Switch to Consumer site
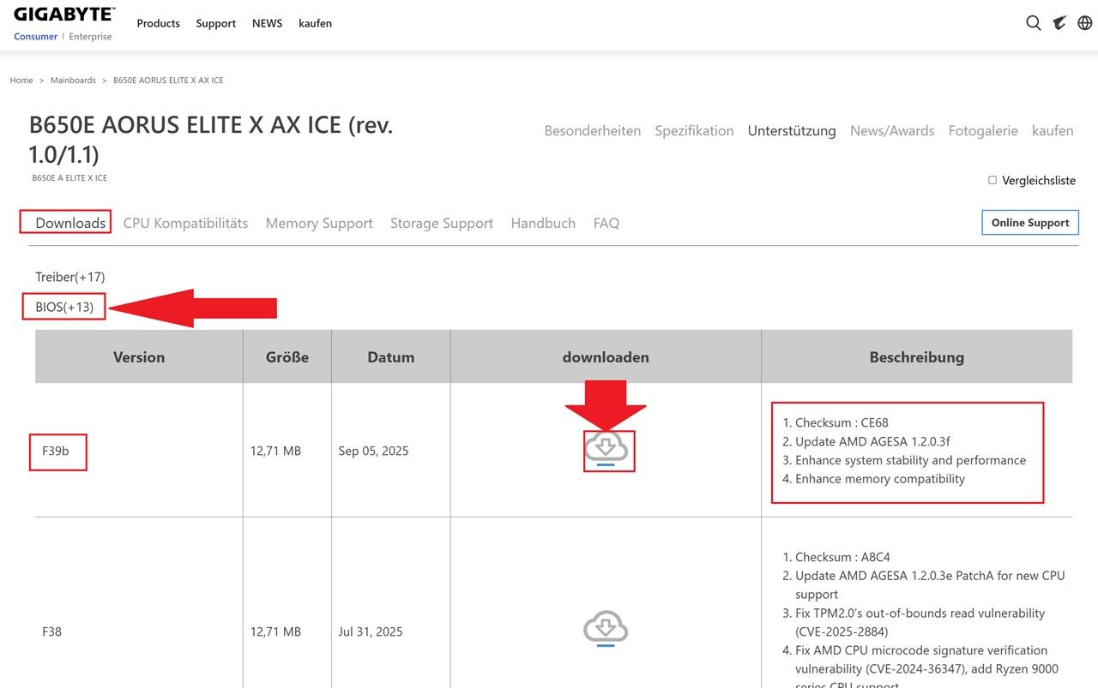Image resolution: width=1098 pixels, height=688 pixels. tap(36, 37)
